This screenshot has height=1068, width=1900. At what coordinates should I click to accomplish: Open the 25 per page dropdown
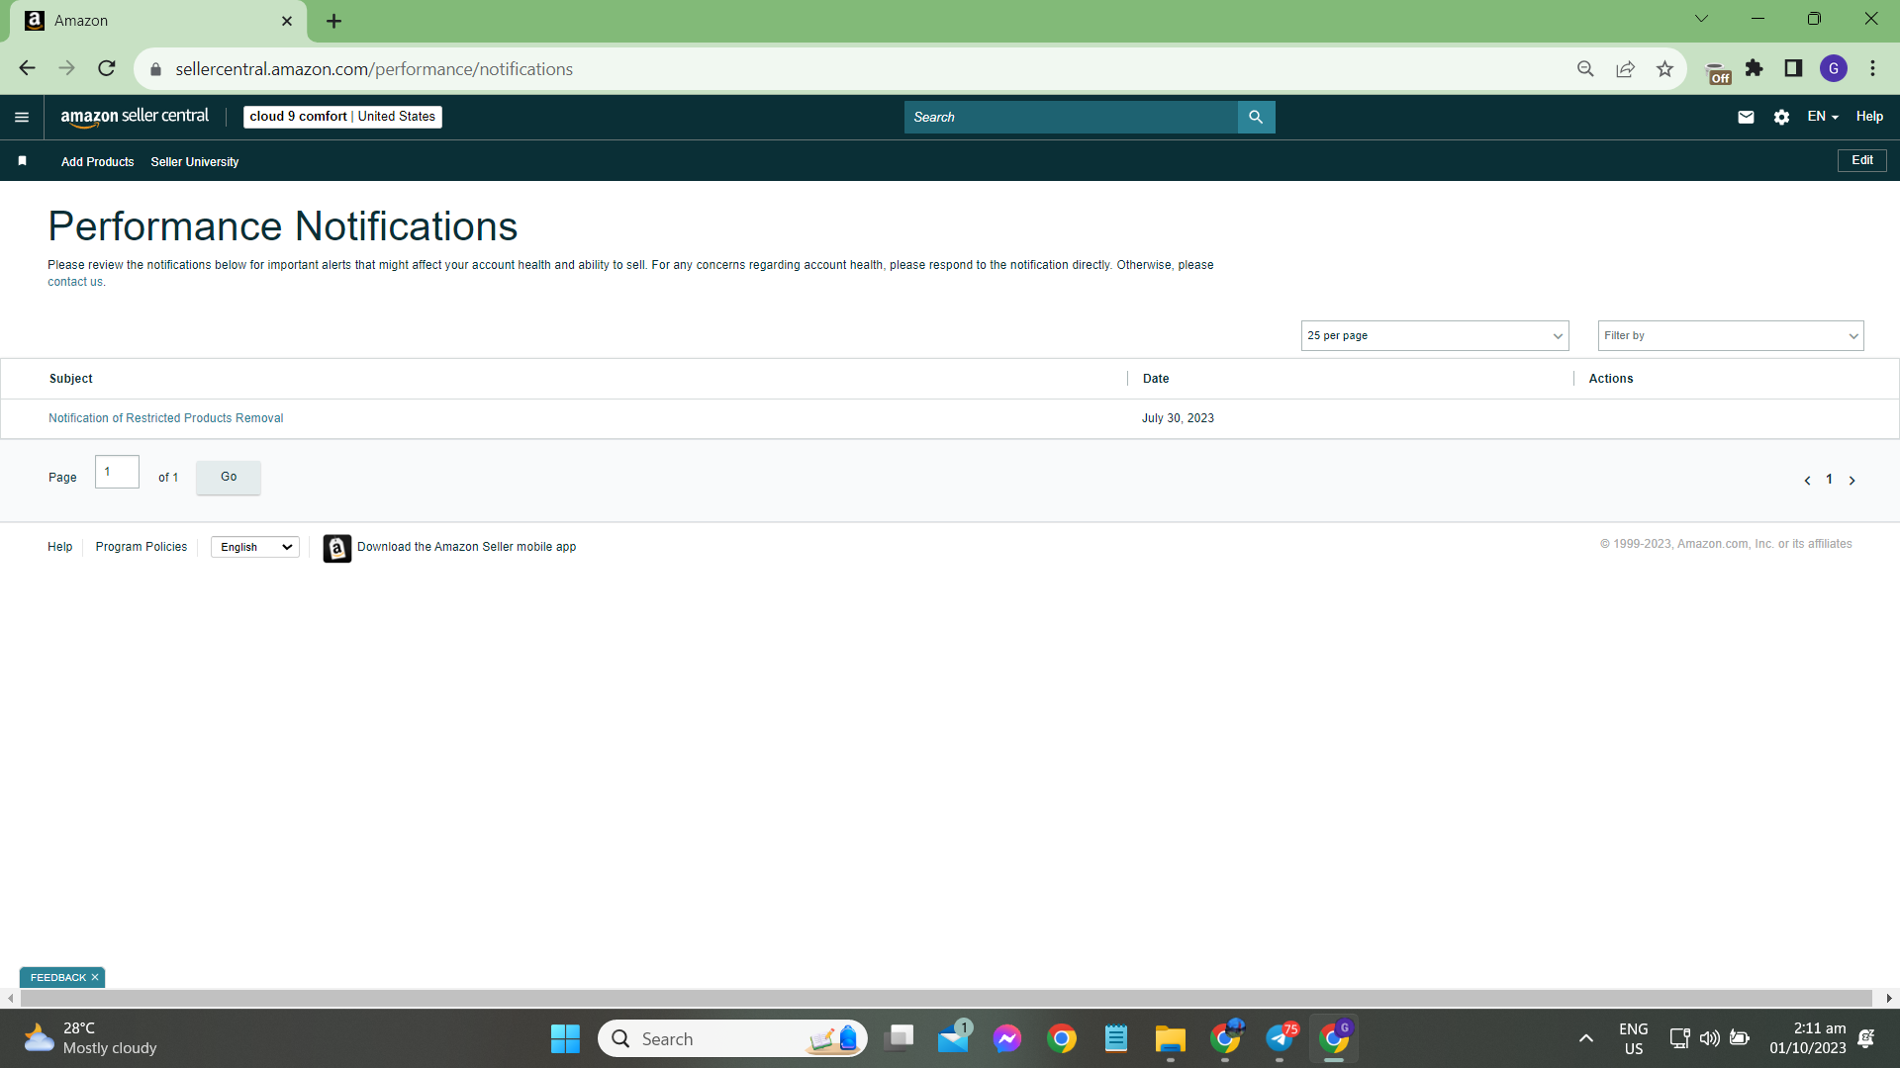coord(1435,336)
